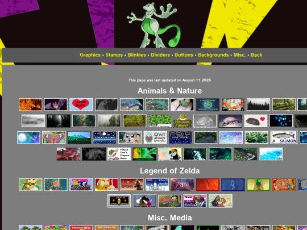The height and width of the screenshot is (230, 307).
Task: Click the black "I support" pixel stamp
Action: pyautogui.click(x=119, y=201)
